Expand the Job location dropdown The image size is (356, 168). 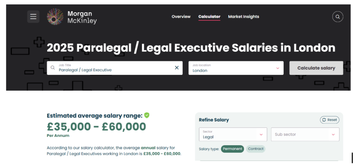(277, 68)
